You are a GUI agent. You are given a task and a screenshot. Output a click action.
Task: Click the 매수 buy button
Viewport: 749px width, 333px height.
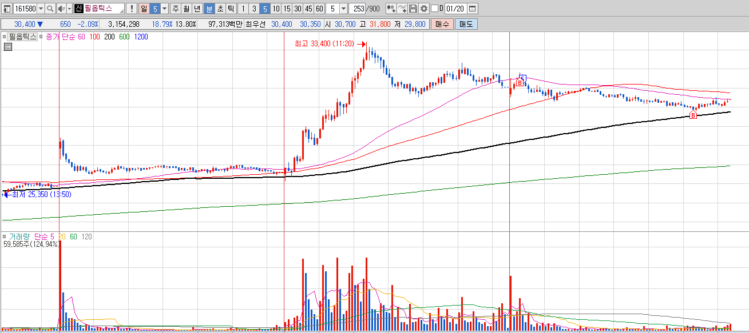click(442, 24)
